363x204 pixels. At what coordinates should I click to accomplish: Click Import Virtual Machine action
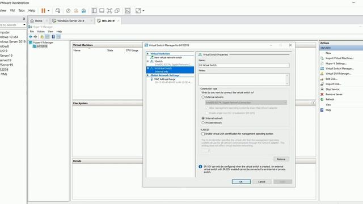pos(339,58)
